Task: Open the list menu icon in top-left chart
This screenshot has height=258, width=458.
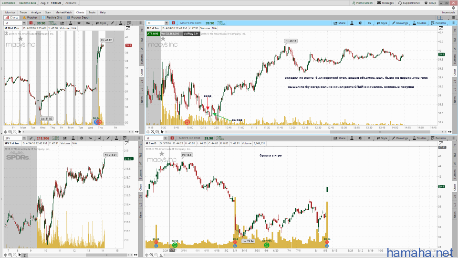Action: (140, 23)
